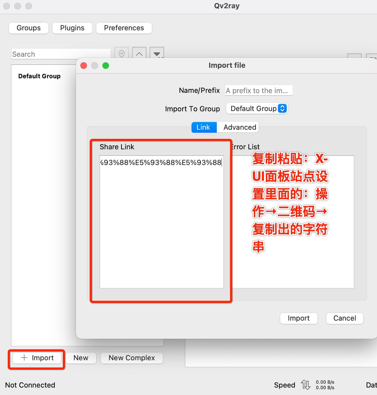377x395 pixels.
Task: Click the Error List box
Action: (x=292, y=222)
